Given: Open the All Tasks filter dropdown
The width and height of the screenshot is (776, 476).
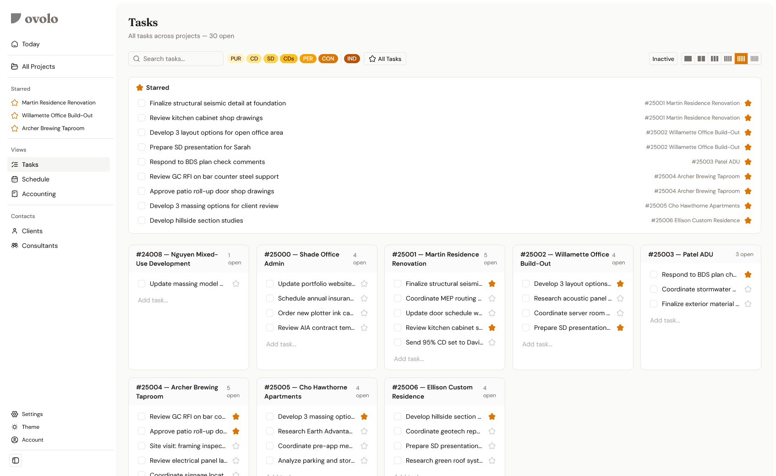Looking at the screenshot, I should [x=385, y=59].
